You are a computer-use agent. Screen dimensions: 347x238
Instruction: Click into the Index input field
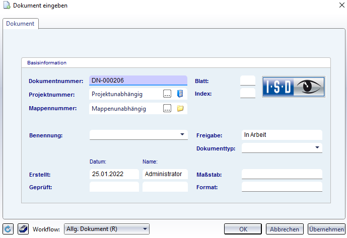248,93
